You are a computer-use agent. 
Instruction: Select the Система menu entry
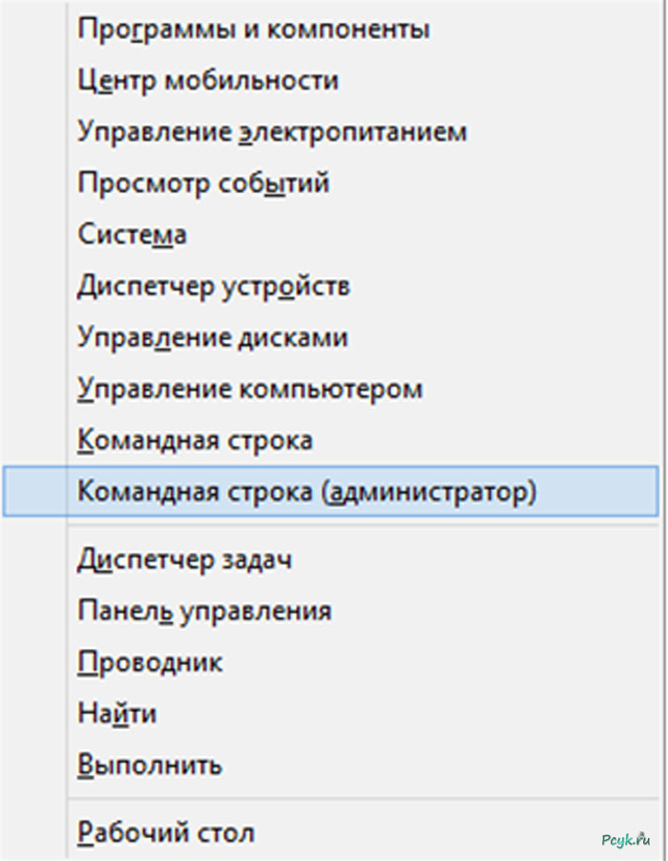134,234
